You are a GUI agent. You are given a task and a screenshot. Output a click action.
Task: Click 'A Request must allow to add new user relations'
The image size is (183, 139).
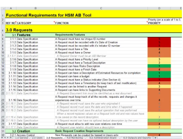click(x=101, y=124)
